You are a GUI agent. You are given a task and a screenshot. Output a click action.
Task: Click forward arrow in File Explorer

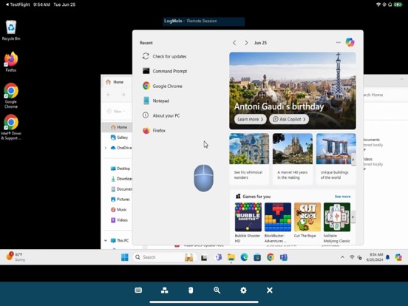(123, 95)
